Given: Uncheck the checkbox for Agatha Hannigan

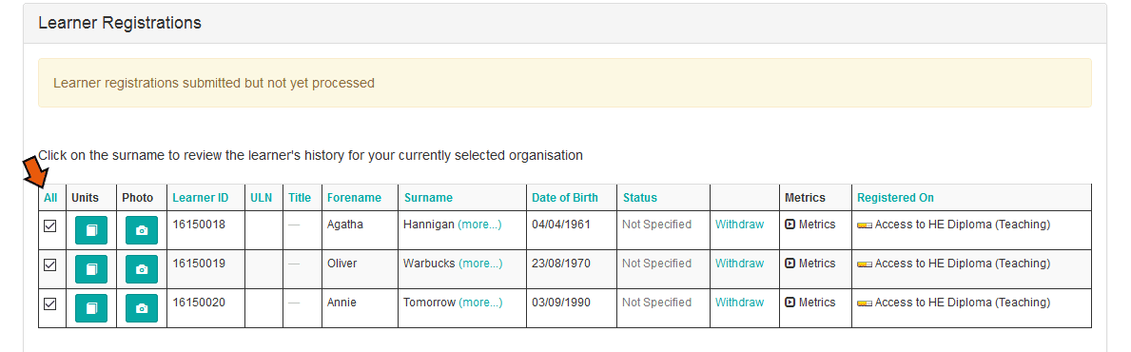Looking at the screenshot, I should click(x=49, y=225).
